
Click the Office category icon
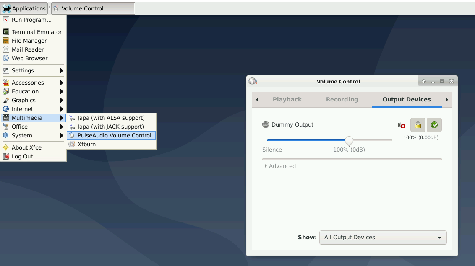pos(6,127)
